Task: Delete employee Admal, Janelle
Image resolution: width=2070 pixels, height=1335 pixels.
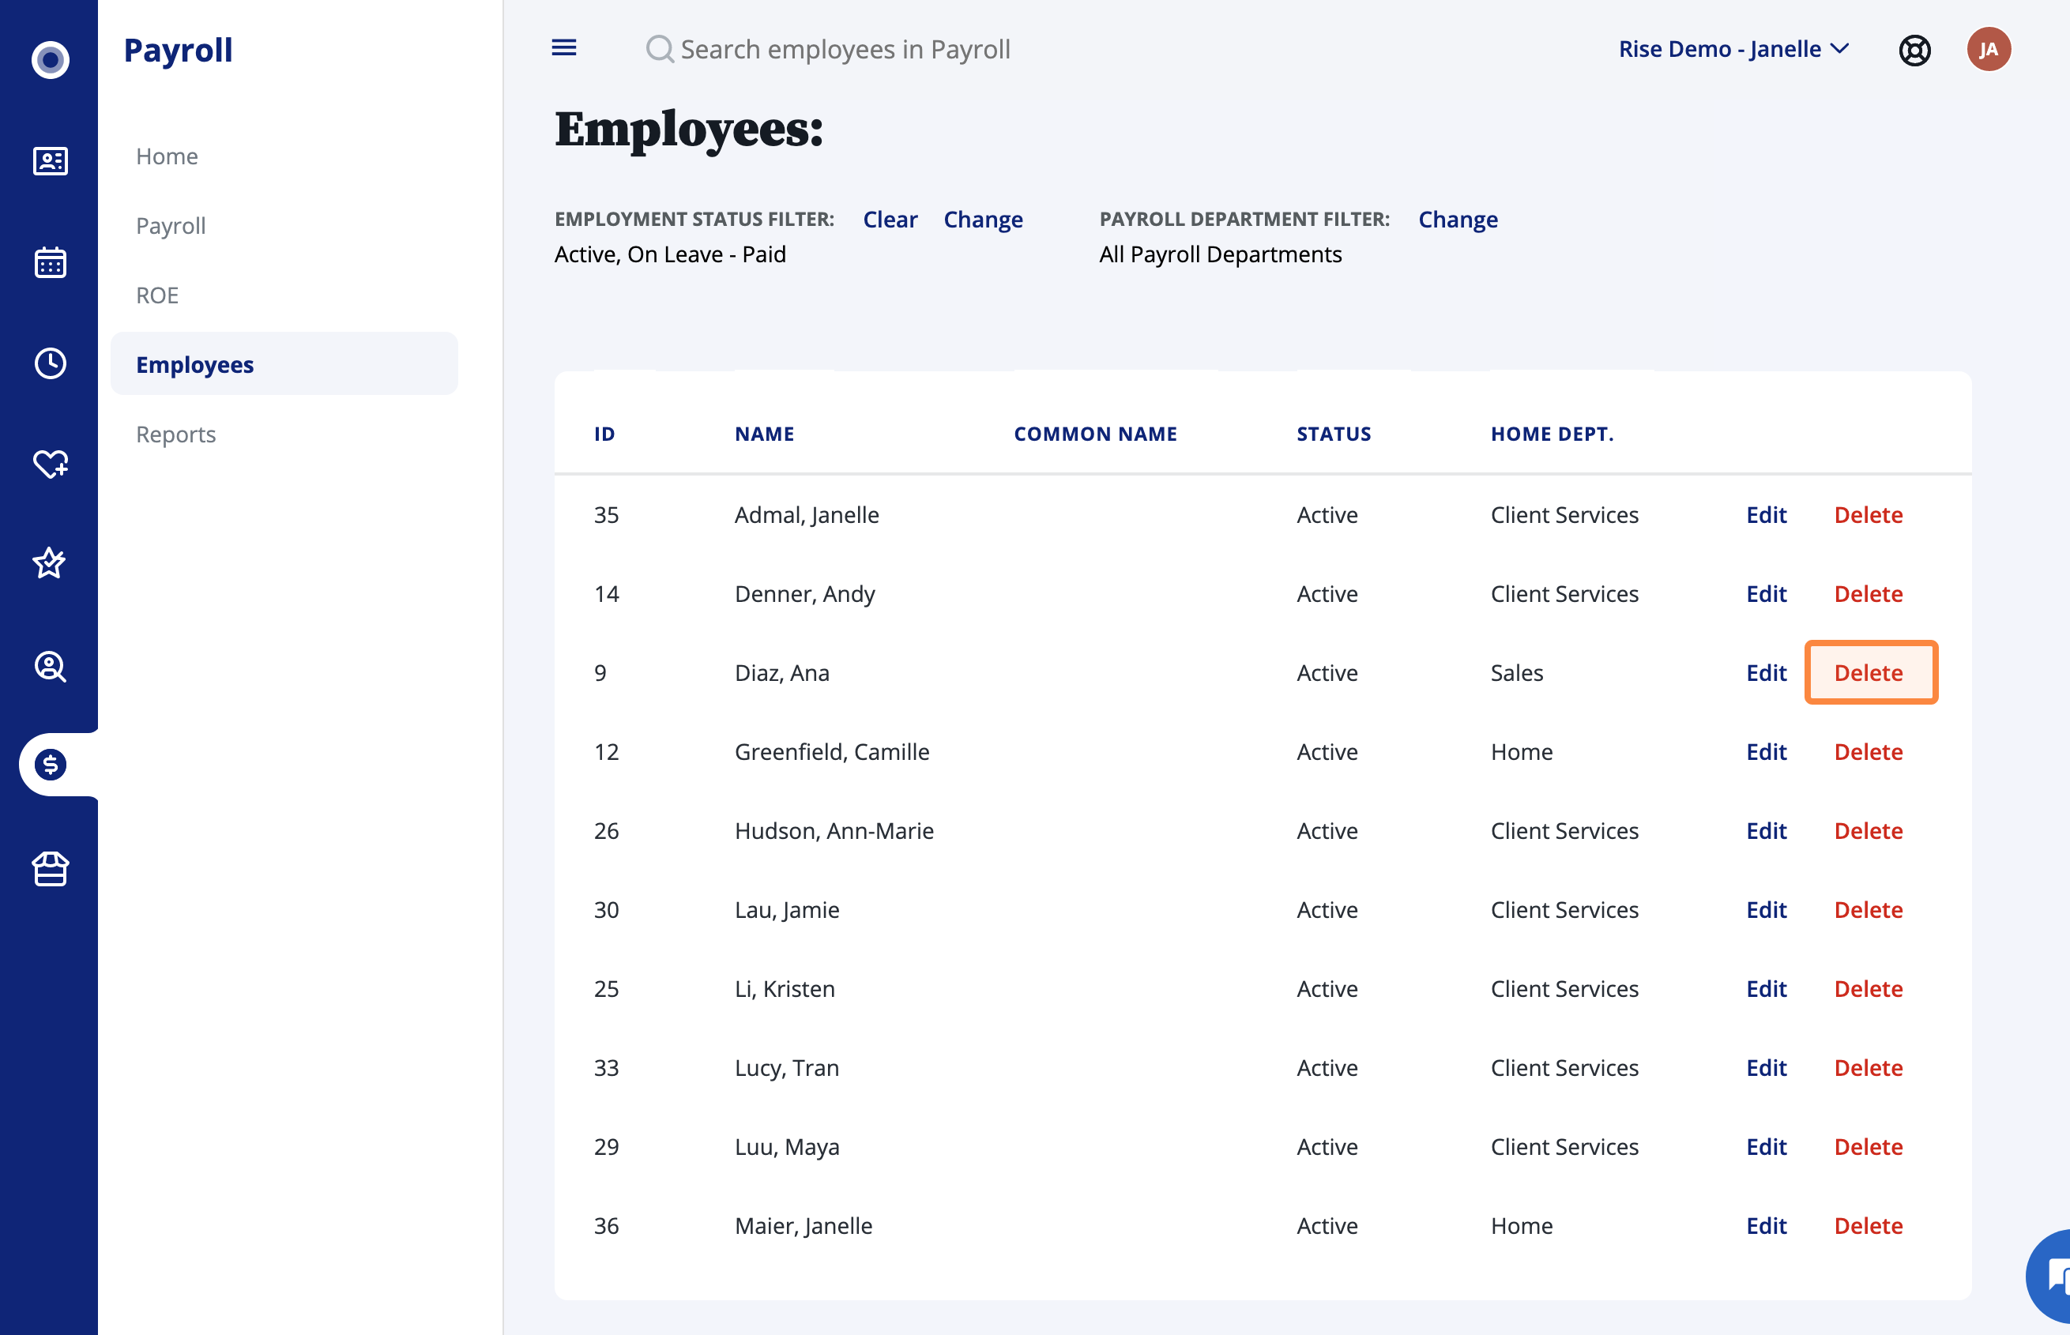Action: click(x=1869, y=515)
